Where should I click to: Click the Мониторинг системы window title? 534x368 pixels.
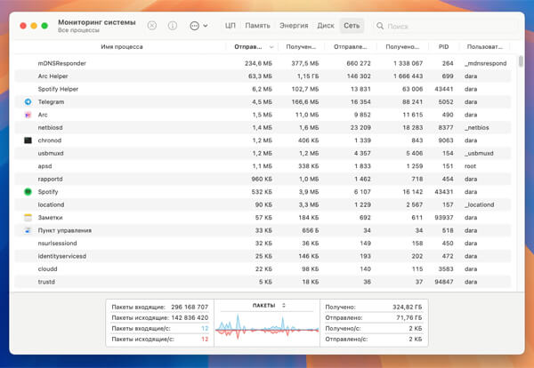pos(97,22)
